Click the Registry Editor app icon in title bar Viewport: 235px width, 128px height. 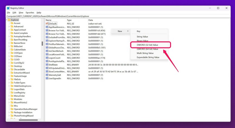coord(8,8)
